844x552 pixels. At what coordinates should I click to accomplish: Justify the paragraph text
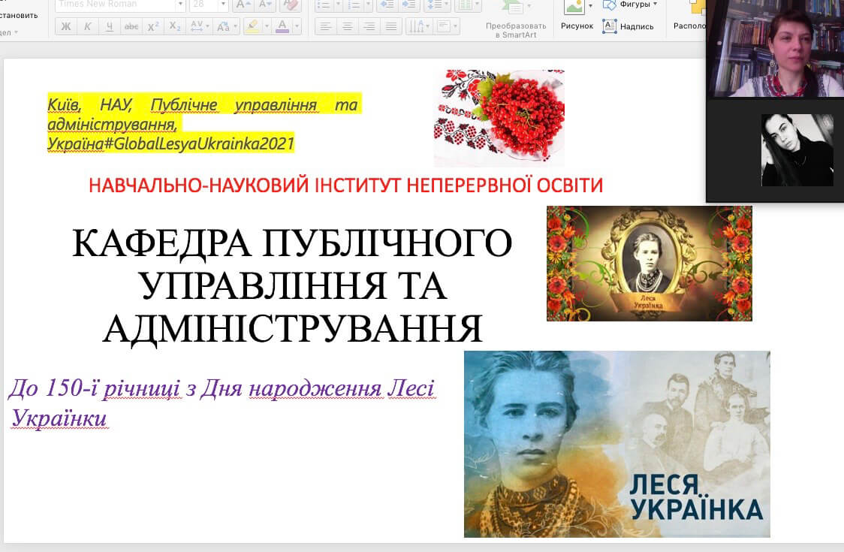(x=390, y=26)
